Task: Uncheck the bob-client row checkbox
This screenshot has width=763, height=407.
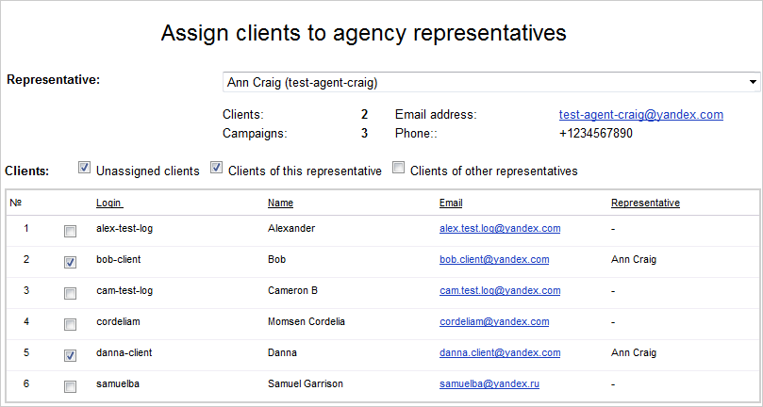Action: tap(71, 262)
